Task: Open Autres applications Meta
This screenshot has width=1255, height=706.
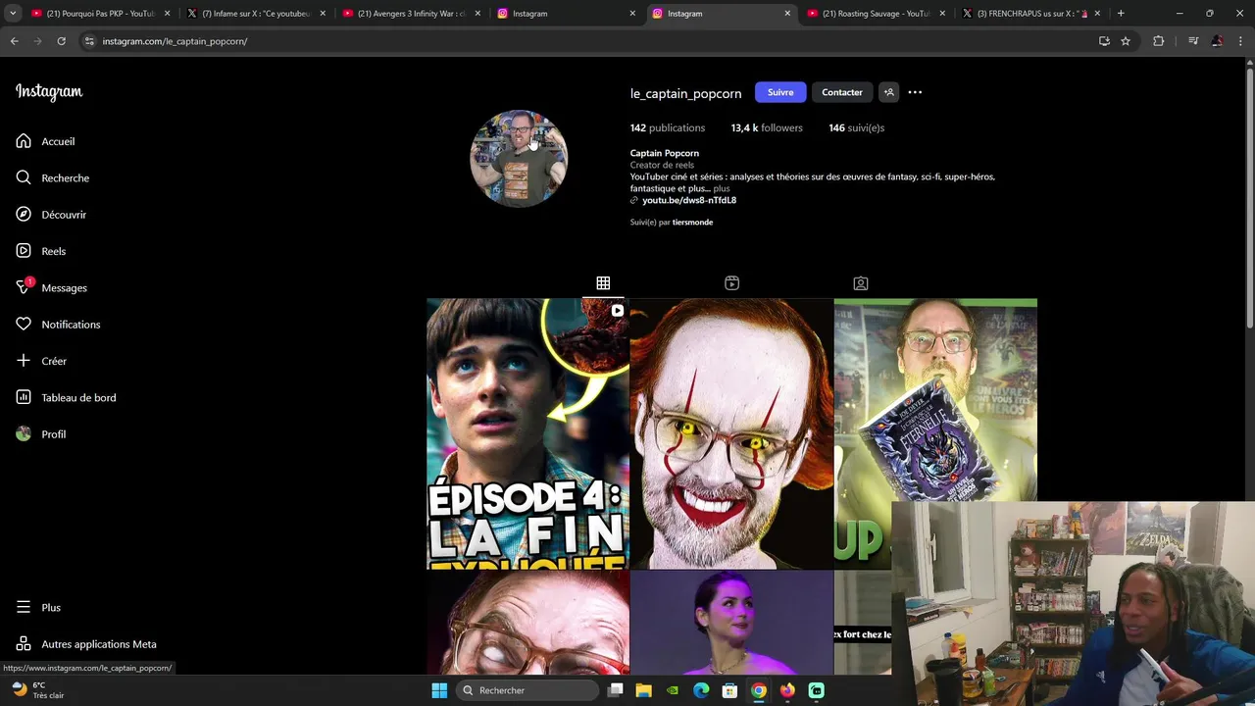Action: [x=86, y=644]
